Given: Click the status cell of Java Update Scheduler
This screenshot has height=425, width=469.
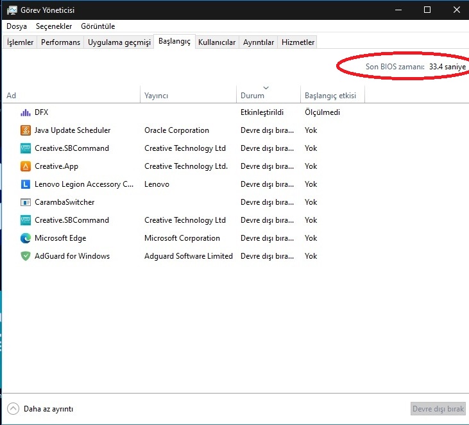Looking at the screenshot, I should [x=267, y=130].
